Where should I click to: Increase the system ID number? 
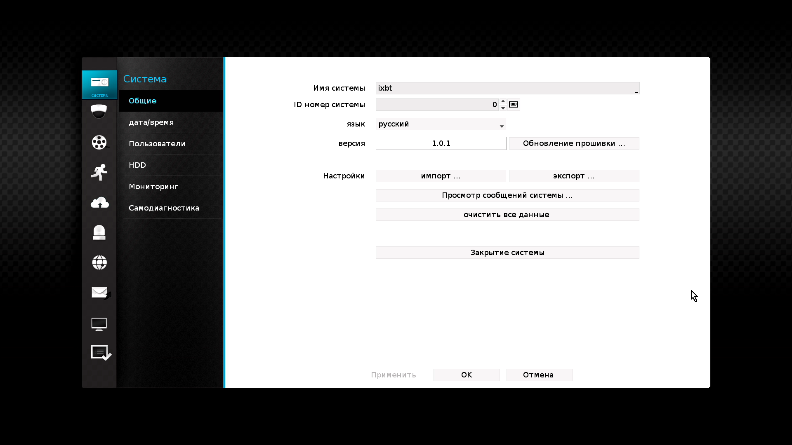(503, 101)
